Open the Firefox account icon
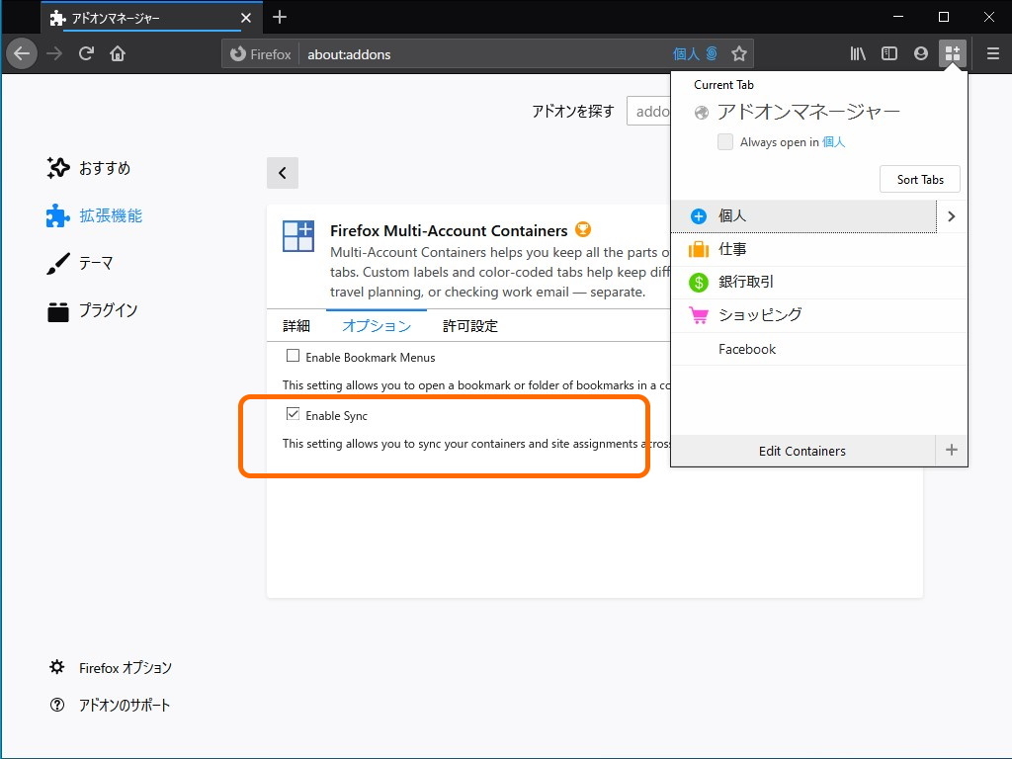 921,53
